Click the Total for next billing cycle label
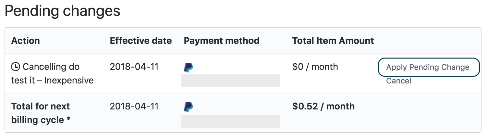This screenshot has height=139, width=488. 41,113
